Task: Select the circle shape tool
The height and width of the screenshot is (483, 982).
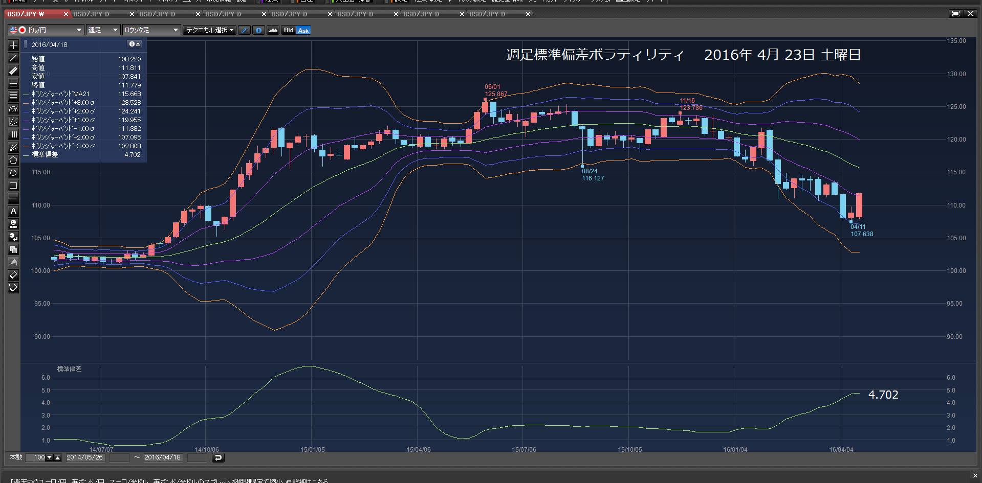Action: click(13, 173)
